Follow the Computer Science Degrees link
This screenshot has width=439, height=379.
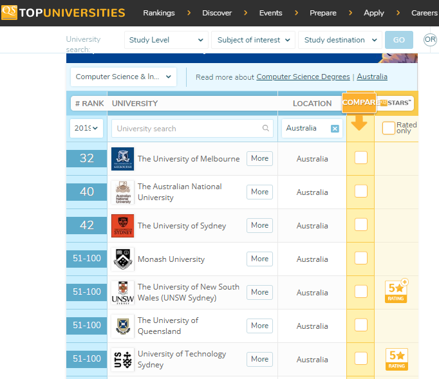[303, 77]
